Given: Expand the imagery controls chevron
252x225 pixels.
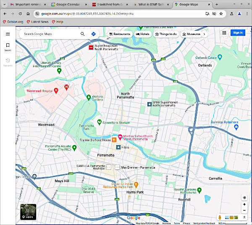Looking at the screenshot, I should [x=244, y=217].
